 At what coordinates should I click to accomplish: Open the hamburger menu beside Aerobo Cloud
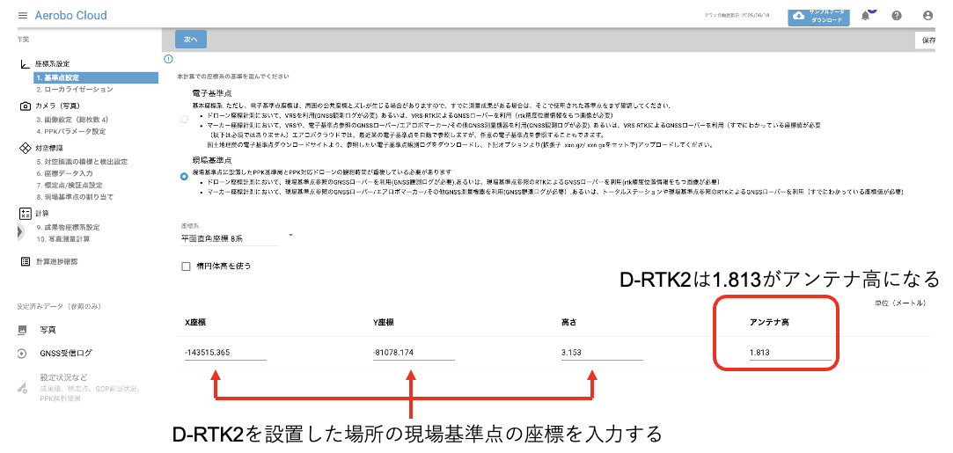[x=23, y=15]
